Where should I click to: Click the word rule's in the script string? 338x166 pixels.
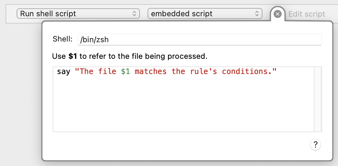[204, 71]
